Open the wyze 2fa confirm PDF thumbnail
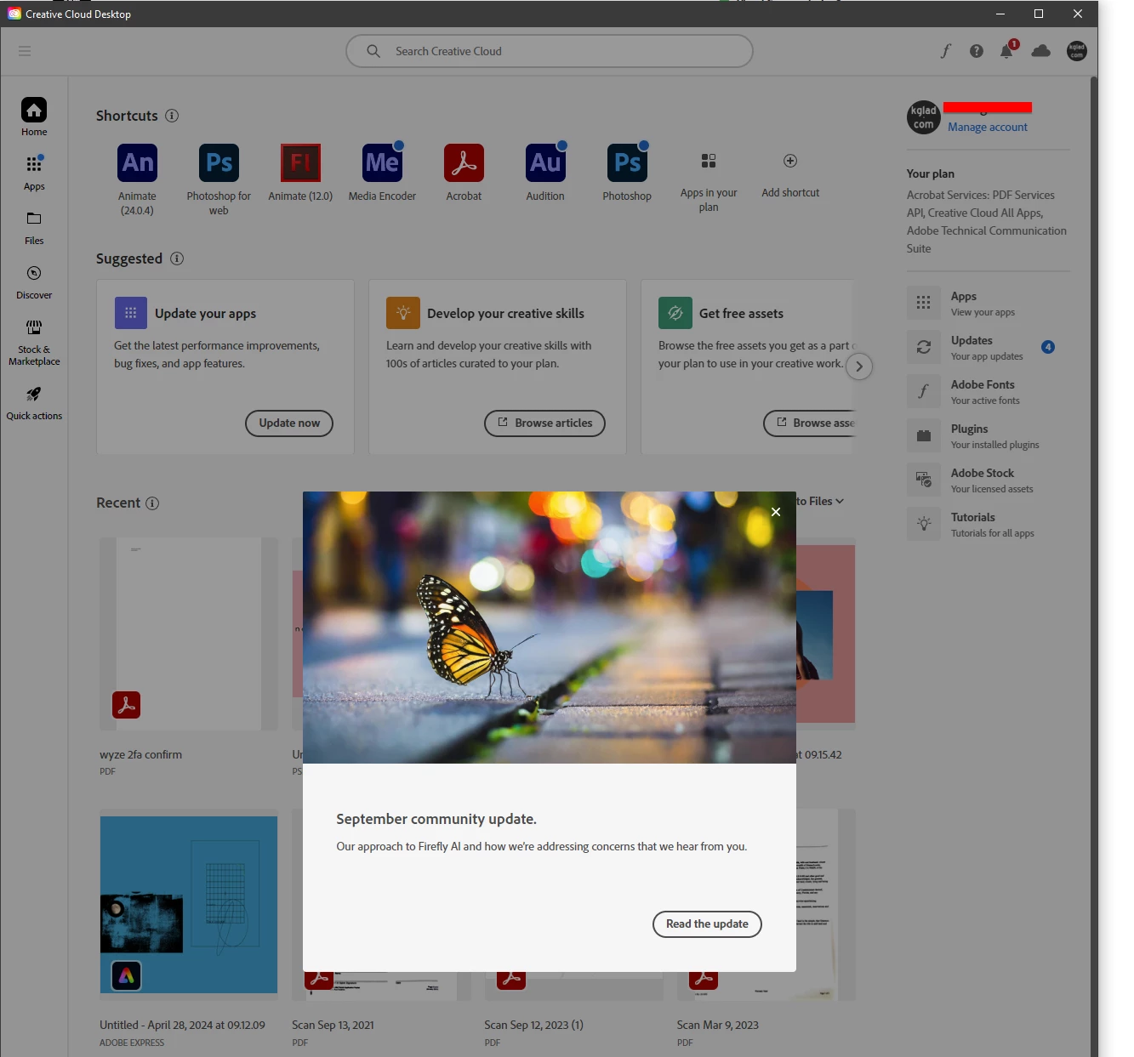Image resolution: width=1134 pixels, height=1057 pixels. (189, 634)
